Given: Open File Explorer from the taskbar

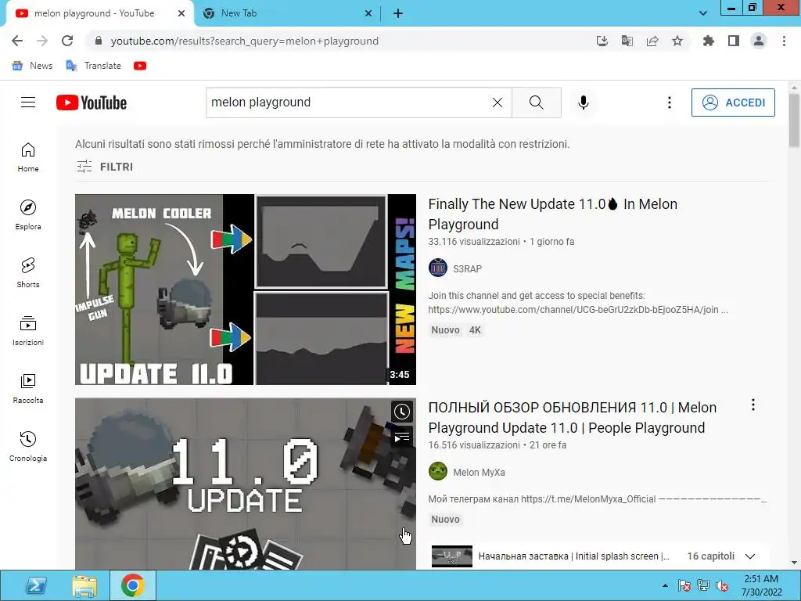Looking at the screenshot, I should click(x=84, y=585).
